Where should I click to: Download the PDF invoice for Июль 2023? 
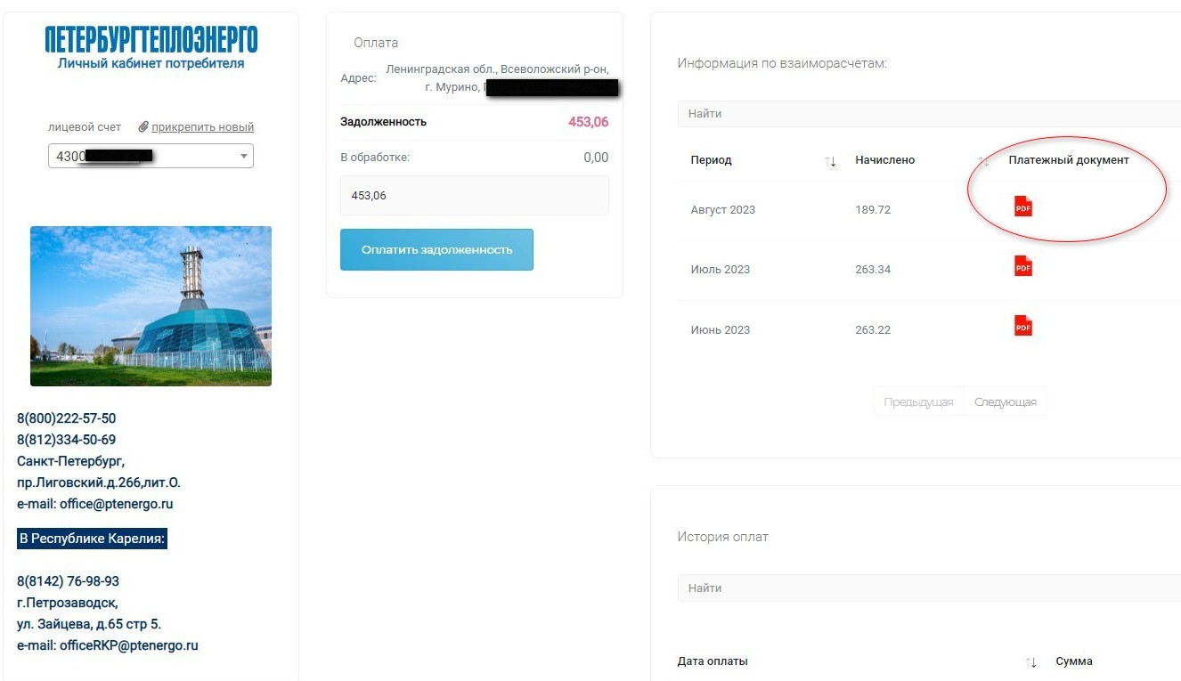click(x=1023, y=266)
